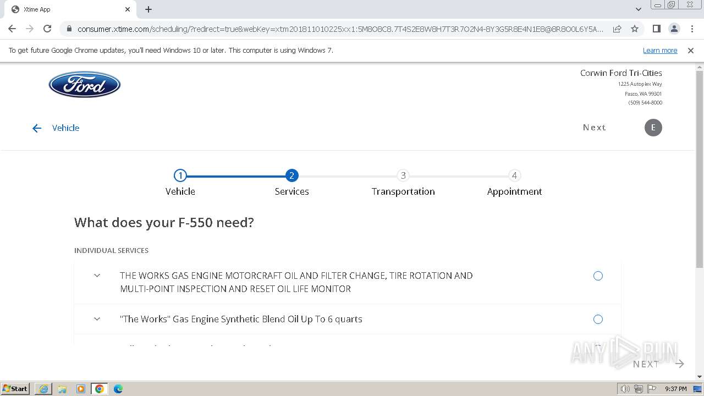Click the Ford logo
Screen dimensions: 704x396
point(85,85)
